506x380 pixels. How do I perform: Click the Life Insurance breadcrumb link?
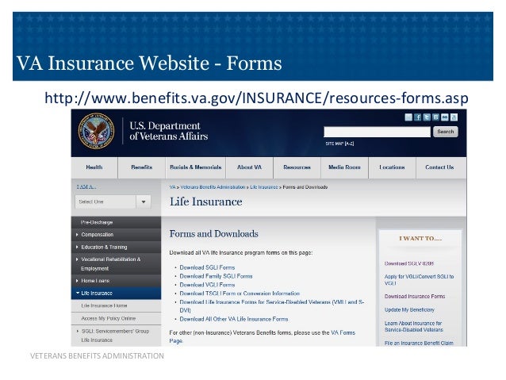[x=264, y=187]
